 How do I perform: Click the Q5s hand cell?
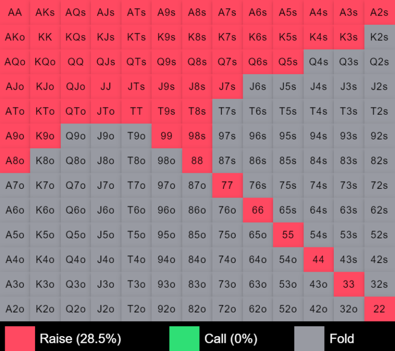(x=288, y=62)
